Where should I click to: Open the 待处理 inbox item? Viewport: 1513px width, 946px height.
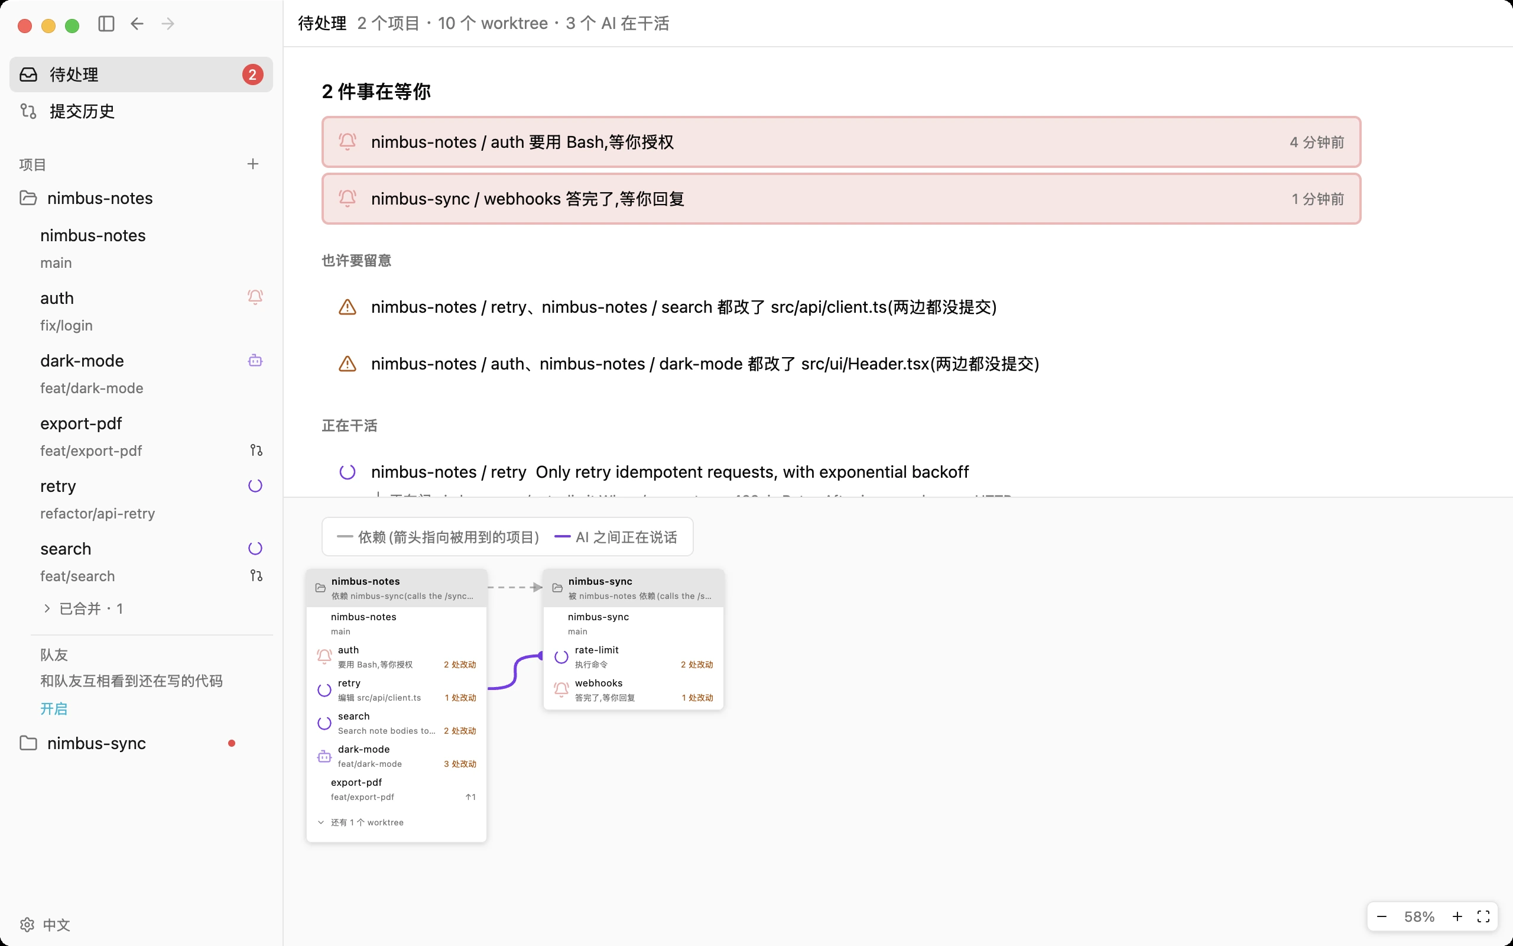[141, 74]
